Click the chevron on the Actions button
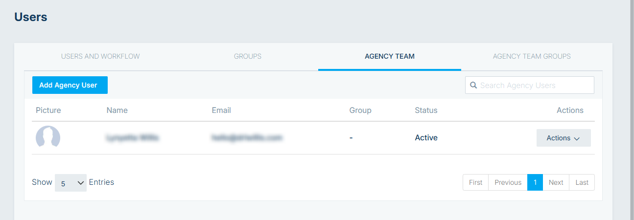 pos(577,139)
